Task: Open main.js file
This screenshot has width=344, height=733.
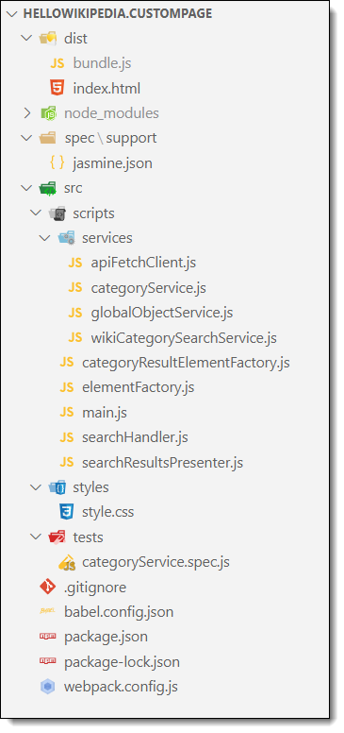Action: pyautogui.click(x=105, y=412)
